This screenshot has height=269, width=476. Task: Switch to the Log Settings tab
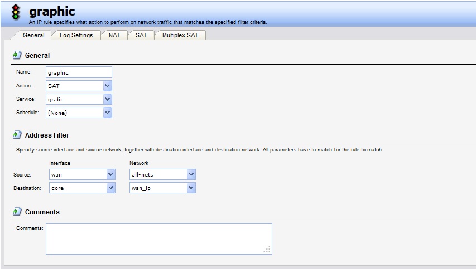tap(76, 35)
